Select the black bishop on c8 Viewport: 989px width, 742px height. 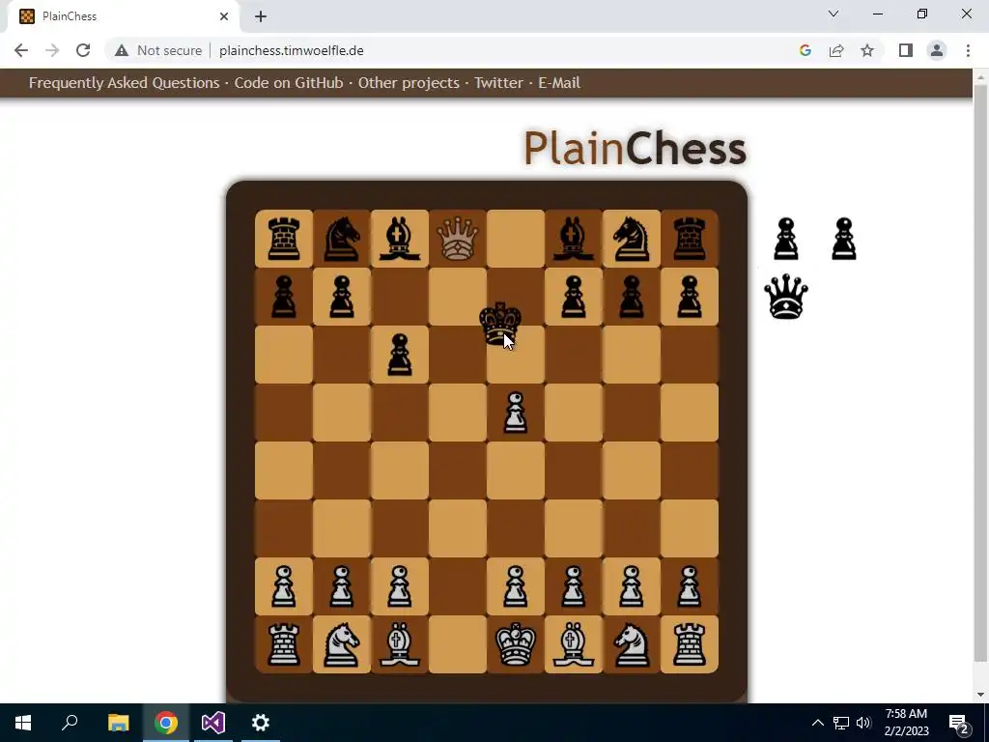(400, 240)
